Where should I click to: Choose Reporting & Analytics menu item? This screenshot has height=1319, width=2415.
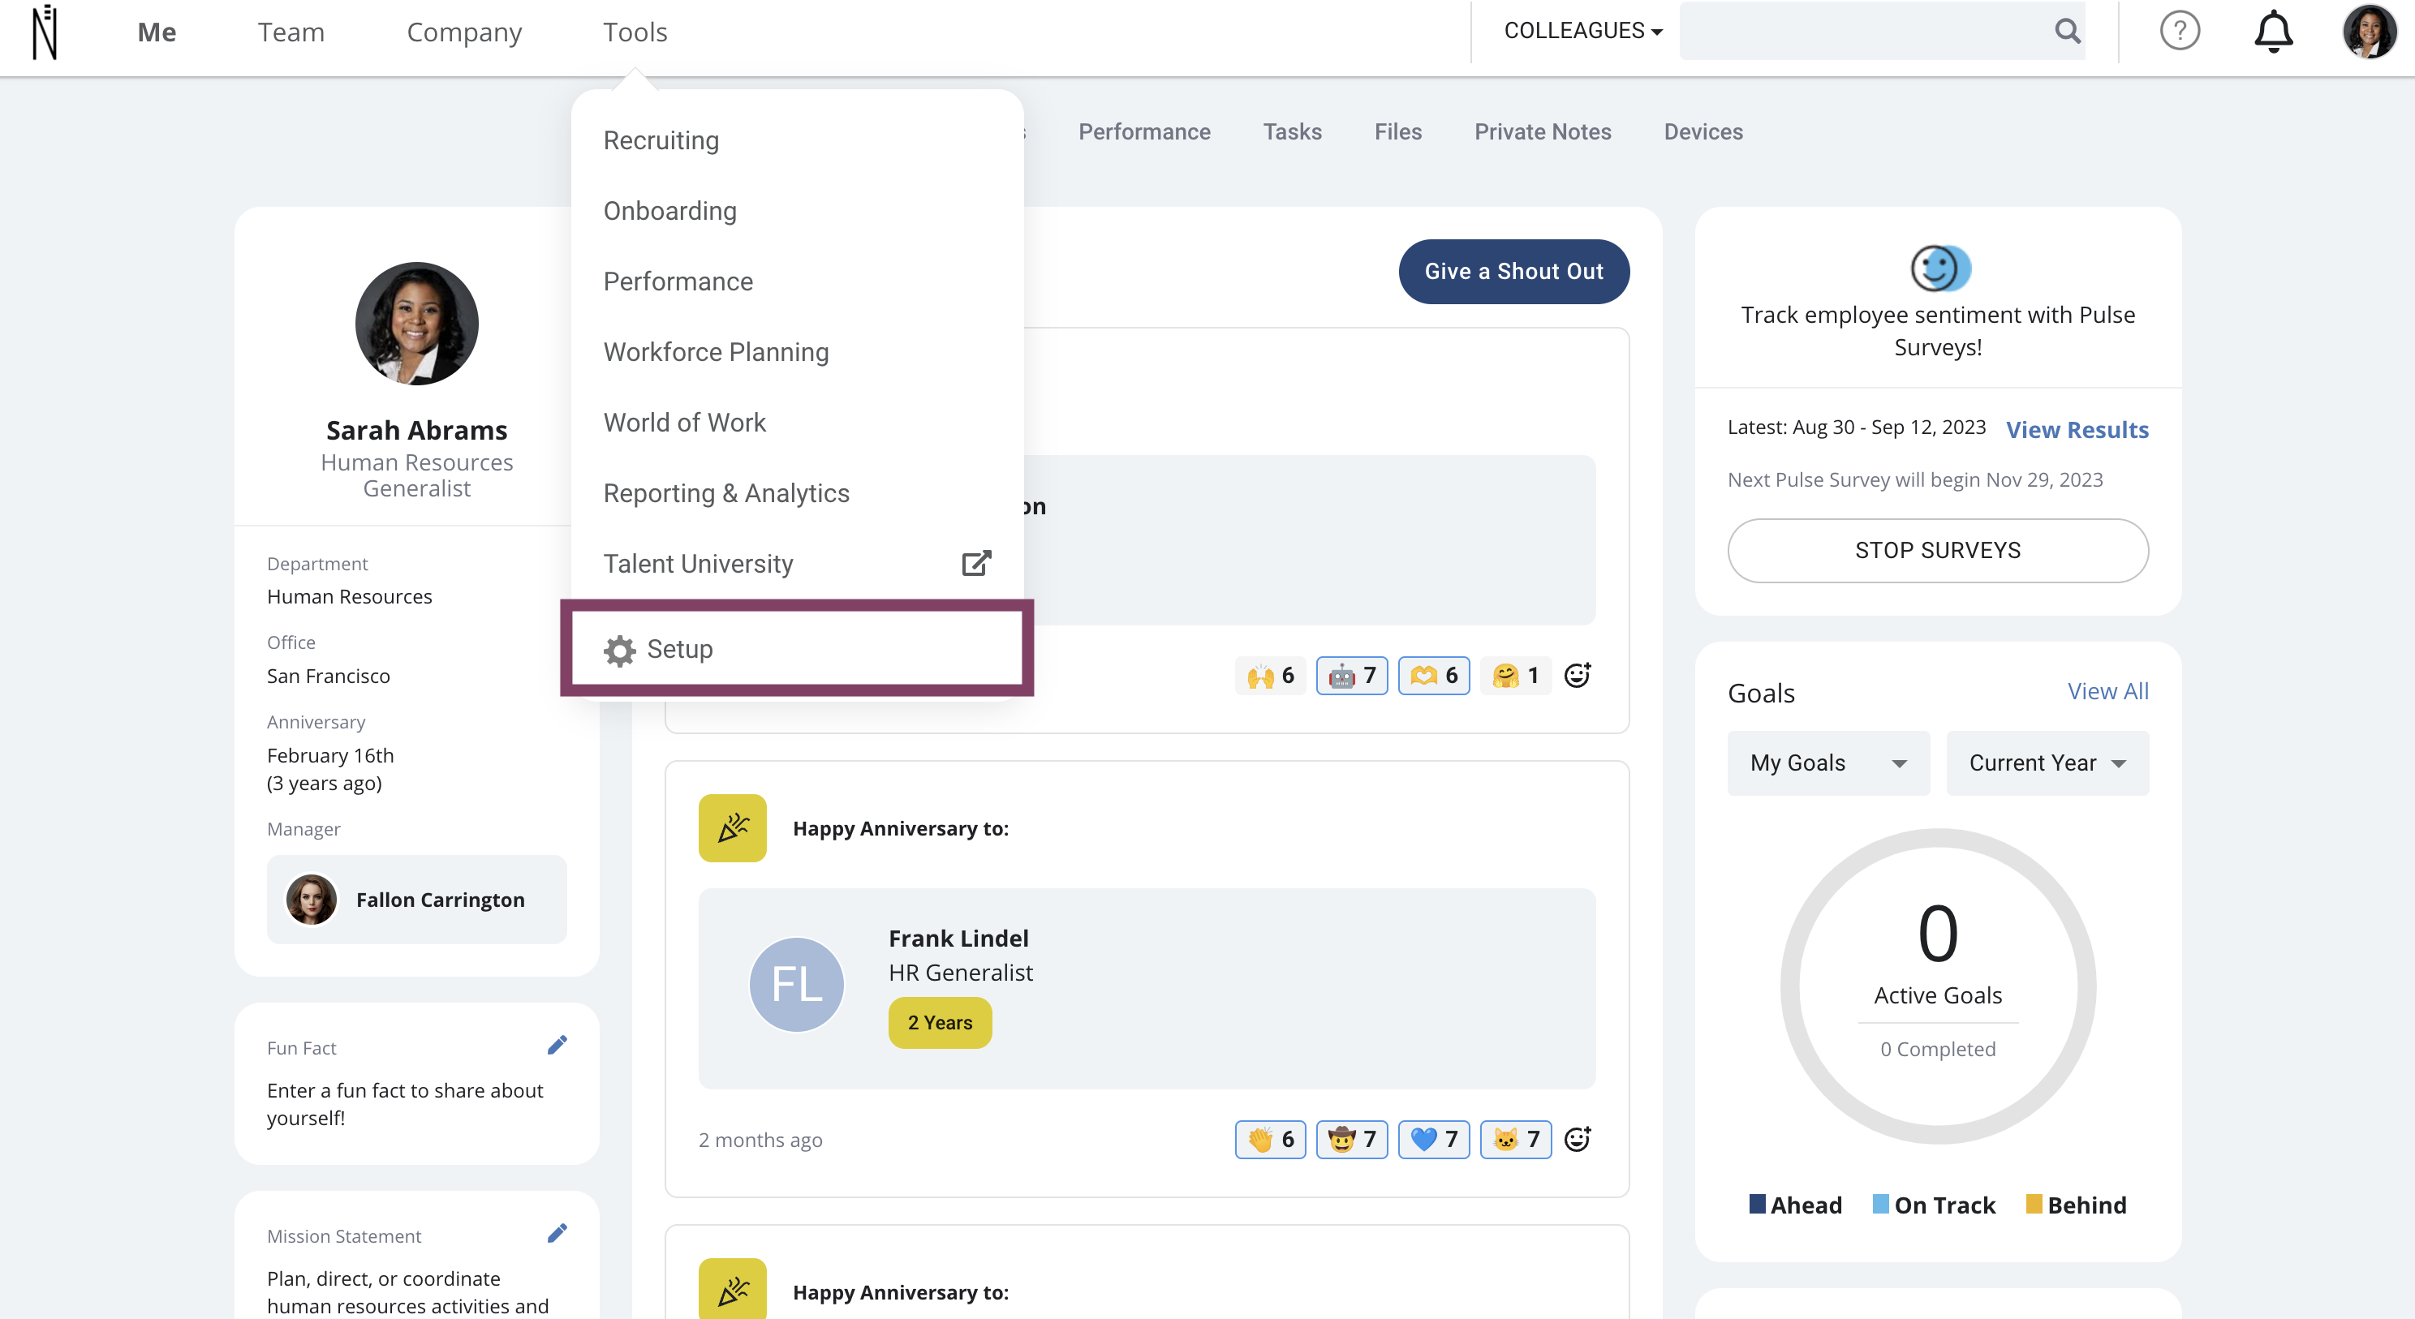tap(725, 493)
